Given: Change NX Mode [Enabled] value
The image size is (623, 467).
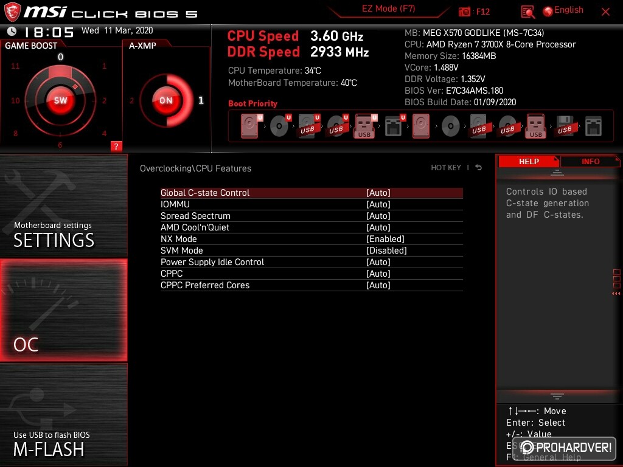Looking at the screenshot, I should click(x=385, y=238).
